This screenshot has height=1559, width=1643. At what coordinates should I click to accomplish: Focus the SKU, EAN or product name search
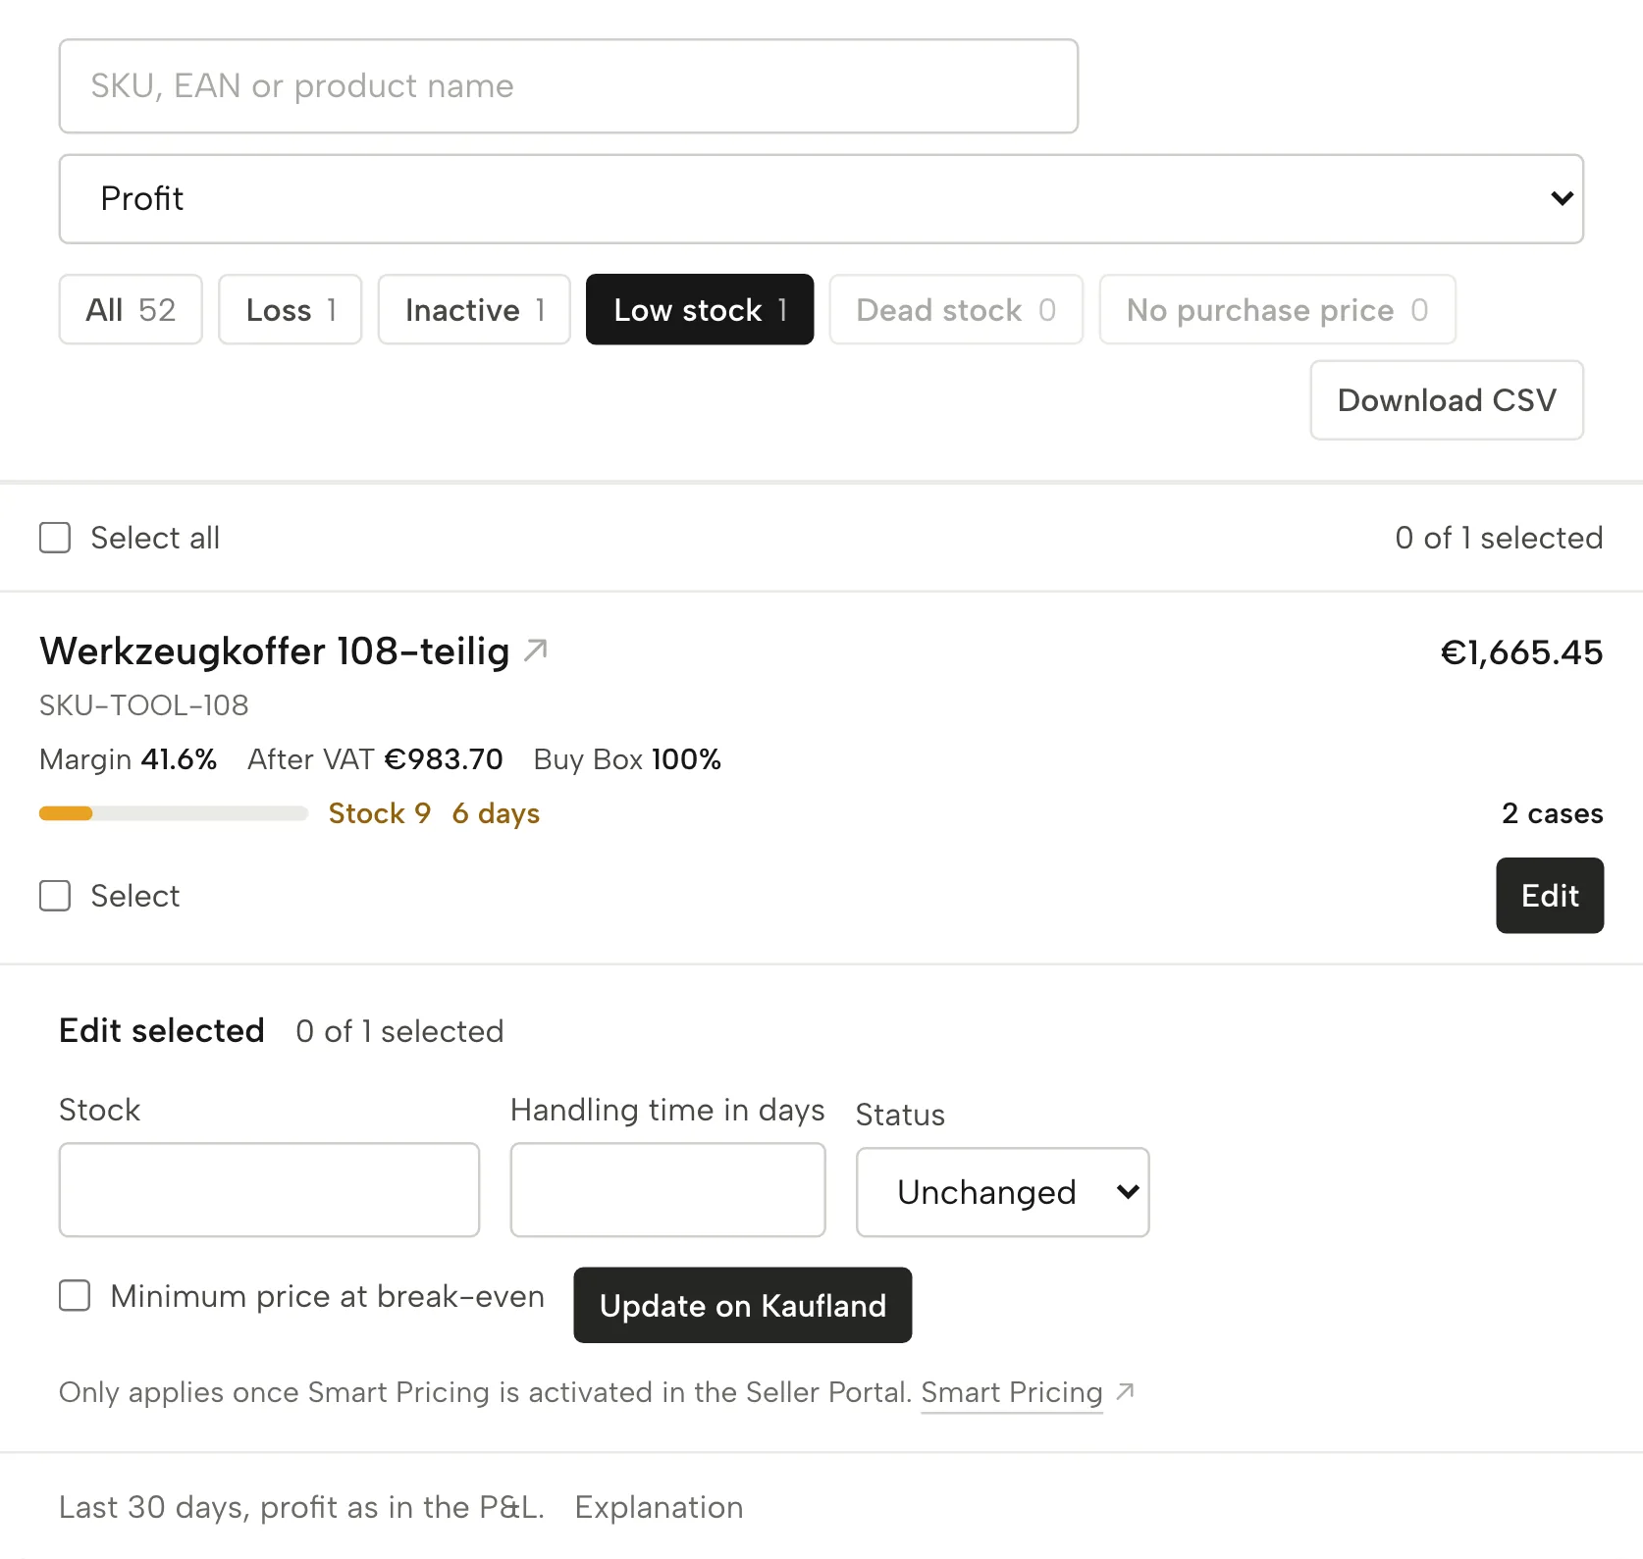tap(568, 86)
